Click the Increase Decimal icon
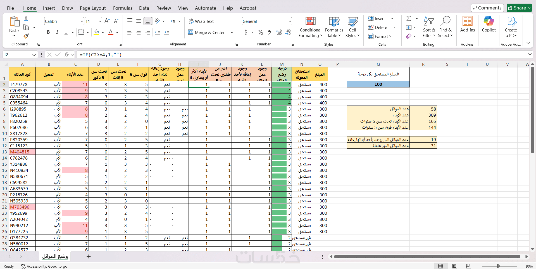The width and height of the screenshot is (536, 269). point(279,32)
